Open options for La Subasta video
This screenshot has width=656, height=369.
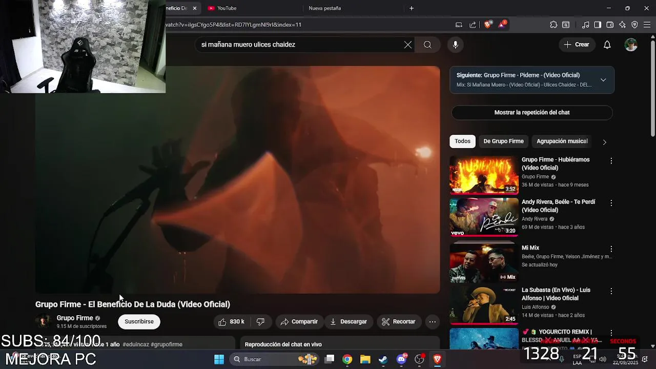611,291
